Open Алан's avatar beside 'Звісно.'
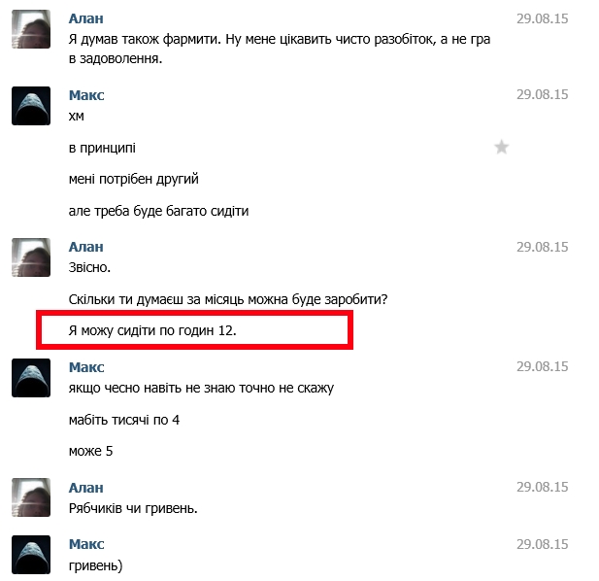Image resolution: width=599 pixels, height=581 pixels. pyautogui.click(x=31, y=257)
